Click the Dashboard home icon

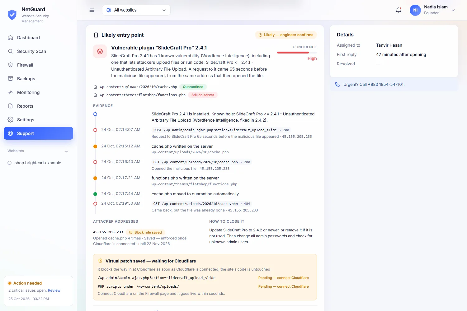point(11,38)
